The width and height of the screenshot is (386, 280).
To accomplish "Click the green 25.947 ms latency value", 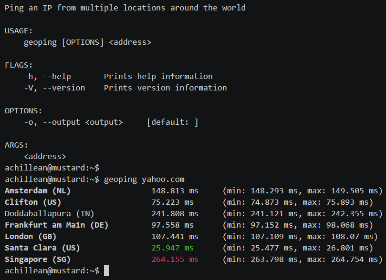I will 173,248.
